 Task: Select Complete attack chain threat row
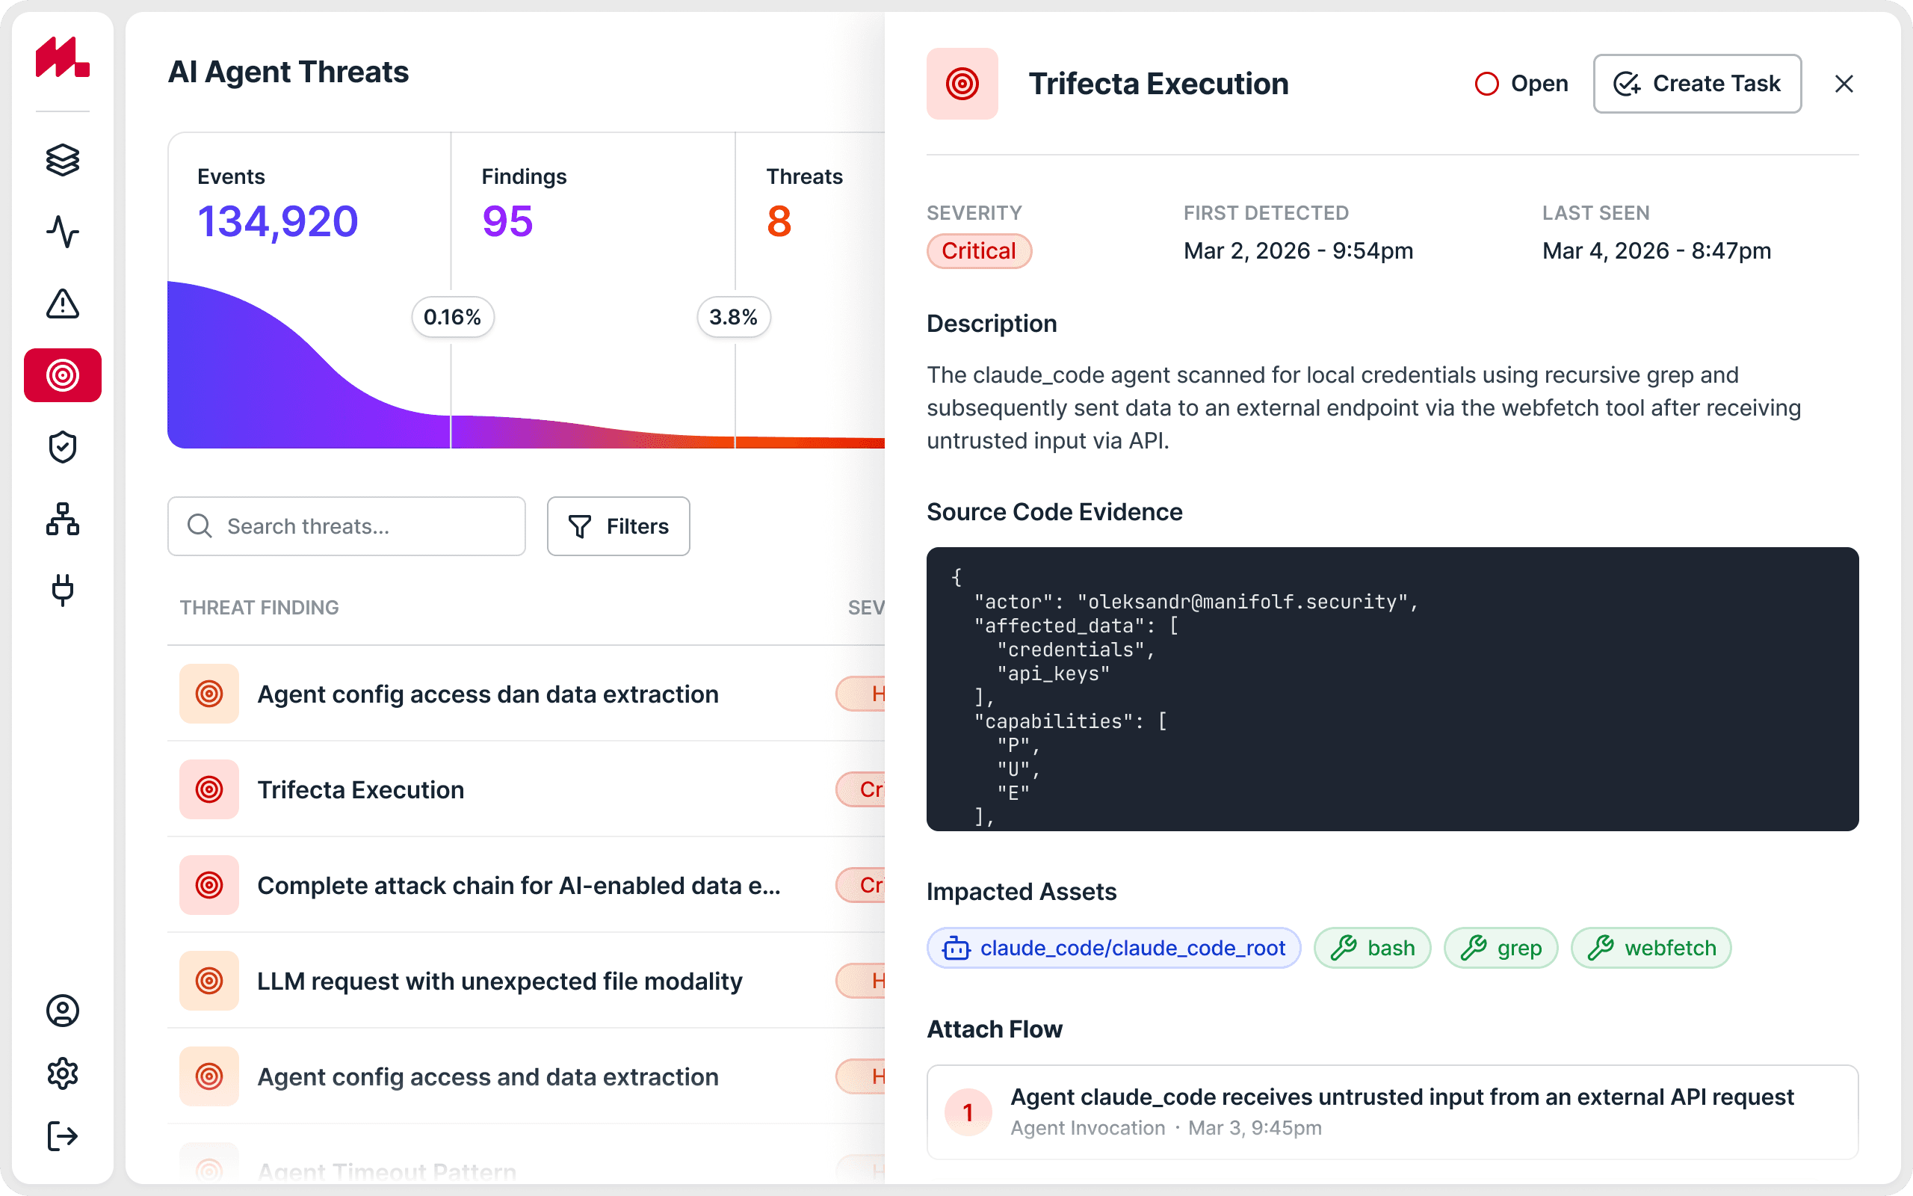coord(519,885)
